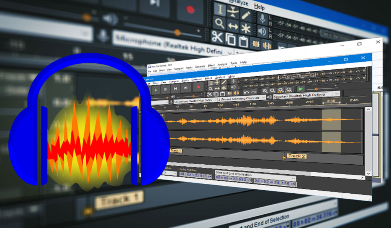Open the Transport menu in the middle white window
Screen dimensions: 391x228
pyautogui.click(x=179, y=69)
